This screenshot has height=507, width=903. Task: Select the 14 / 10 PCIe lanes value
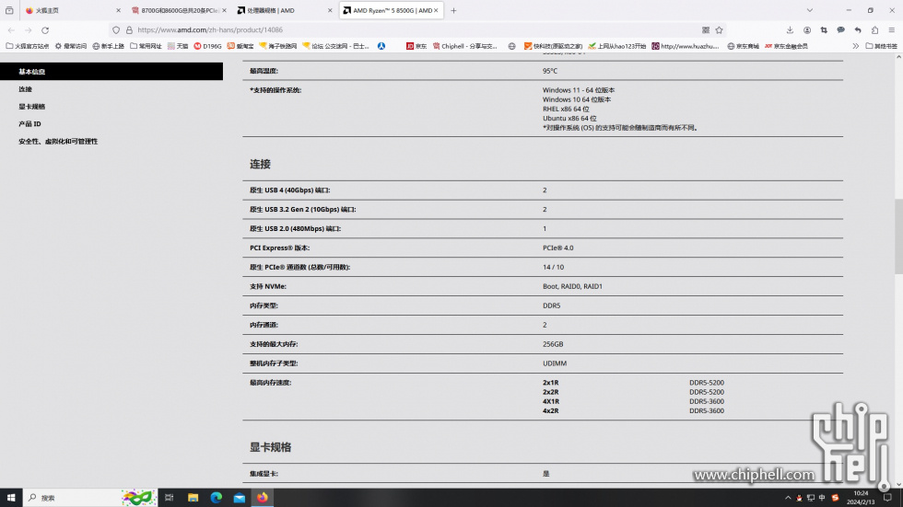click(554, 267)
